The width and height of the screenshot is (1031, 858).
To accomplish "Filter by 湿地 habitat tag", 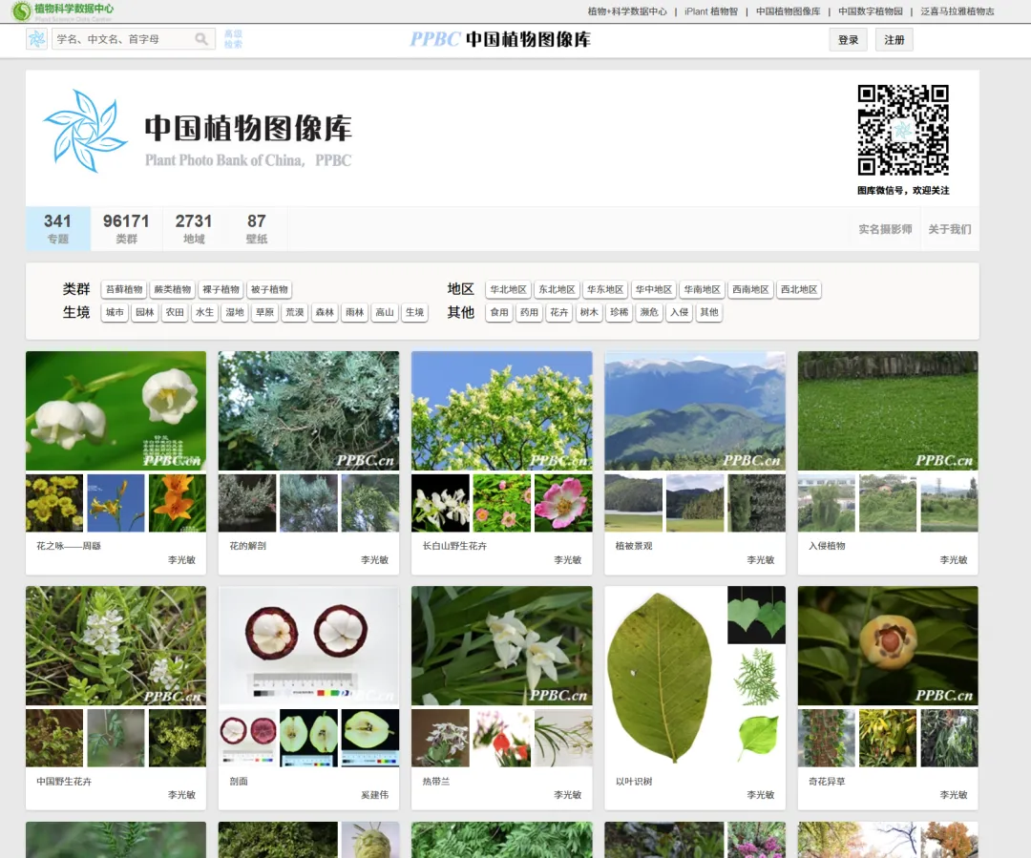I will point(235,312).
